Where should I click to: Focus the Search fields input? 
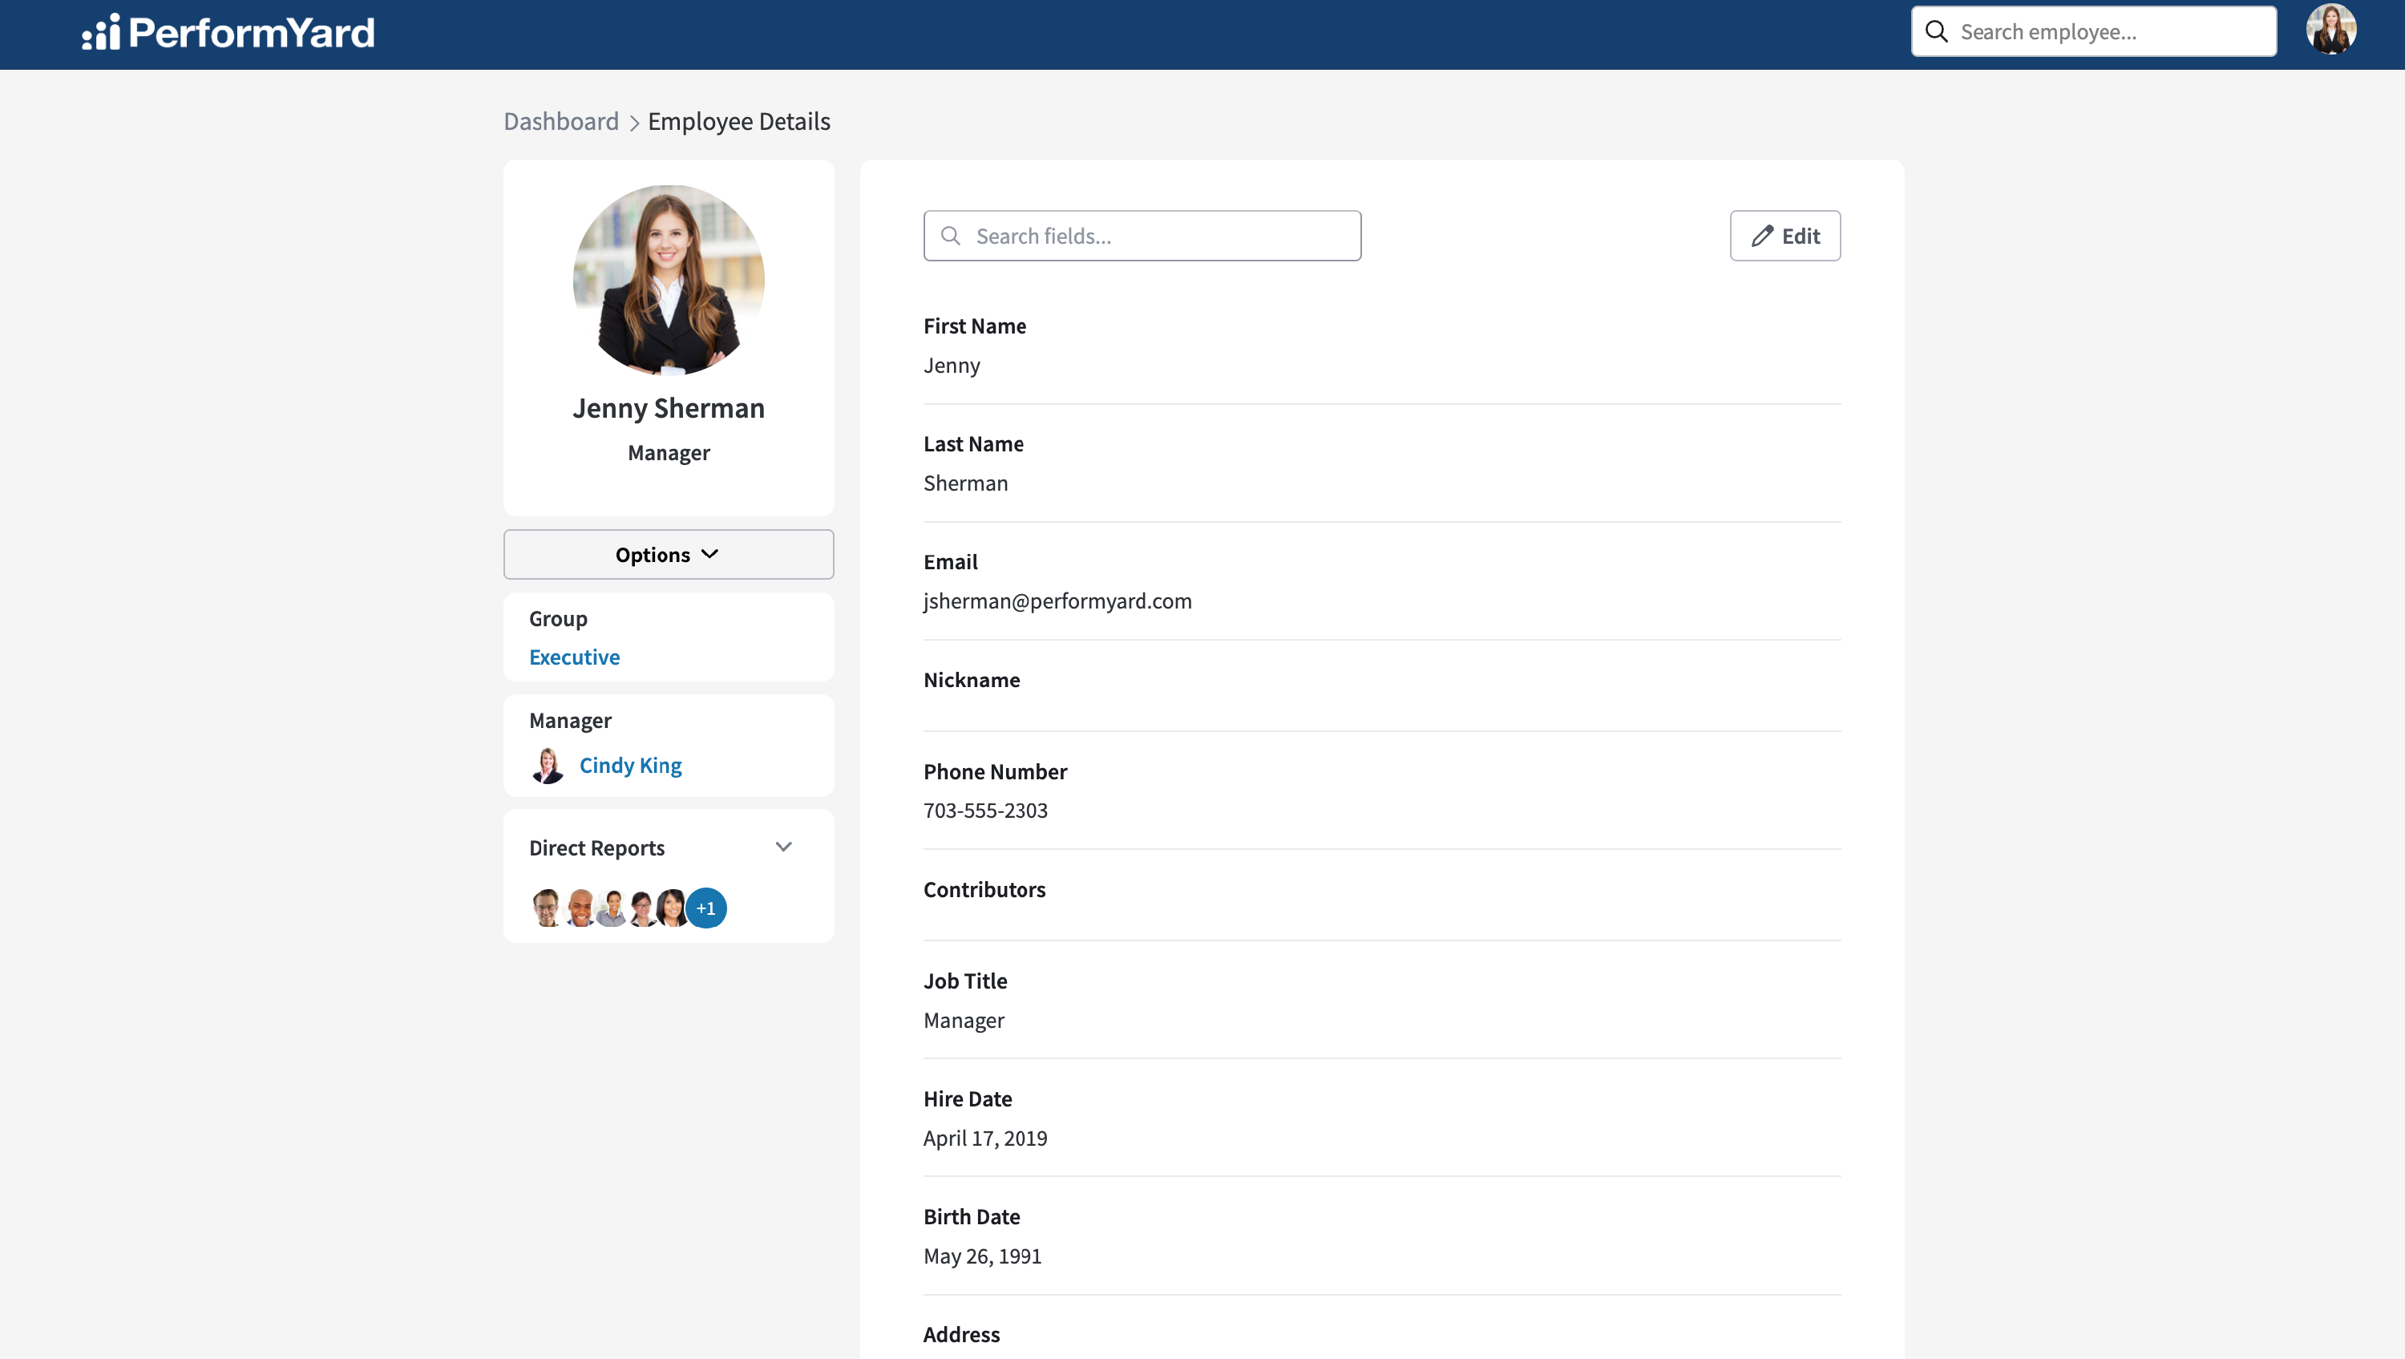pos(1142,236)
